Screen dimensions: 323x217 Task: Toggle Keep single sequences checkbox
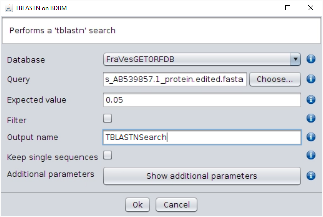[x=107, y=156]
